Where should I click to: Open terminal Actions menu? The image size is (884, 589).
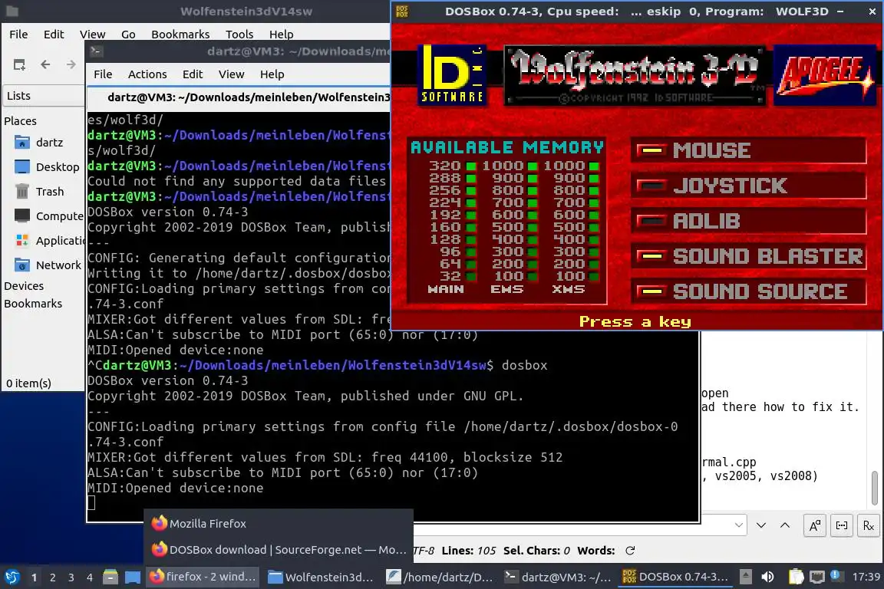pos(147,74)
